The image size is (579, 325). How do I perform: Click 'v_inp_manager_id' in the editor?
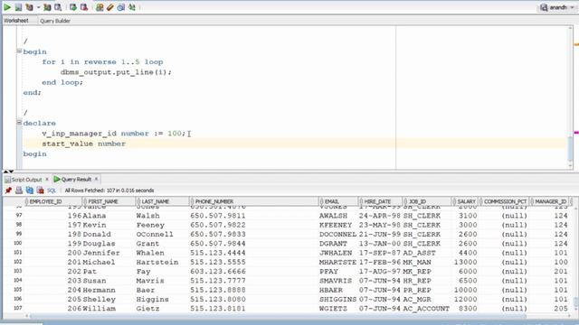point(79,134)
